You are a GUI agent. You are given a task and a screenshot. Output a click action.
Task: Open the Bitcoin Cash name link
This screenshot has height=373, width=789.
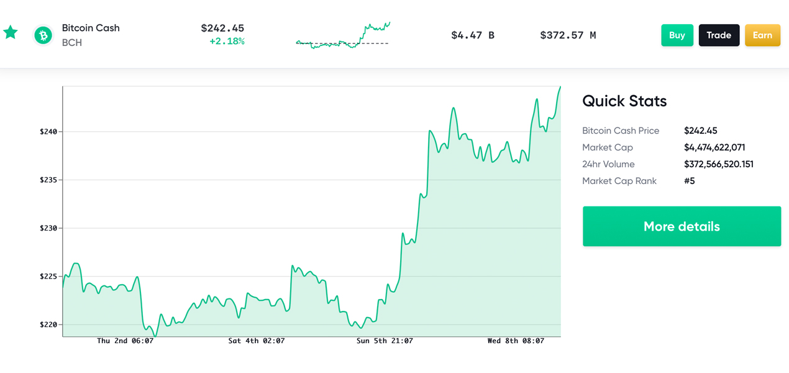[x=91, y=28]
